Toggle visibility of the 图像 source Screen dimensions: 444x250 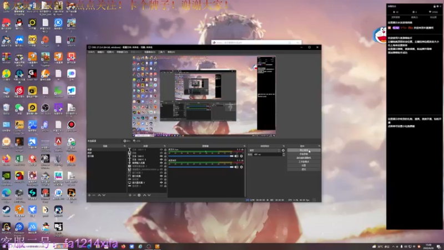tap(161, 153)
